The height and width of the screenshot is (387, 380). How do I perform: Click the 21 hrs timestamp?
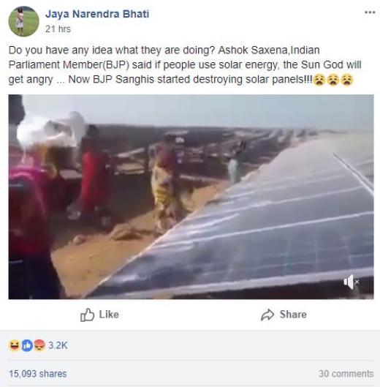[x=58, y=29]
